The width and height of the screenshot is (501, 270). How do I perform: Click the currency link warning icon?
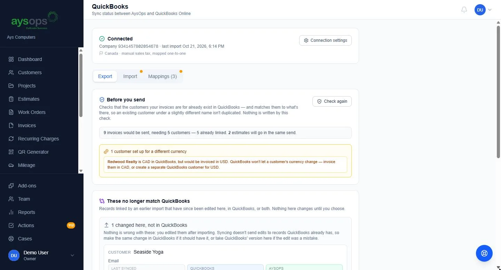tap(106, 152)
